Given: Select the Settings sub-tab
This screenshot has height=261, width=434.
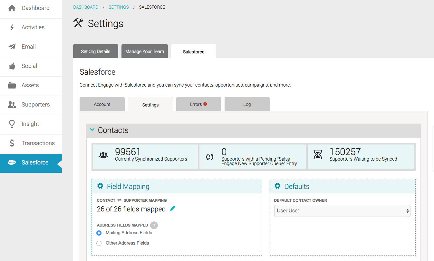Looking at the screenshot, I should 150,104.
